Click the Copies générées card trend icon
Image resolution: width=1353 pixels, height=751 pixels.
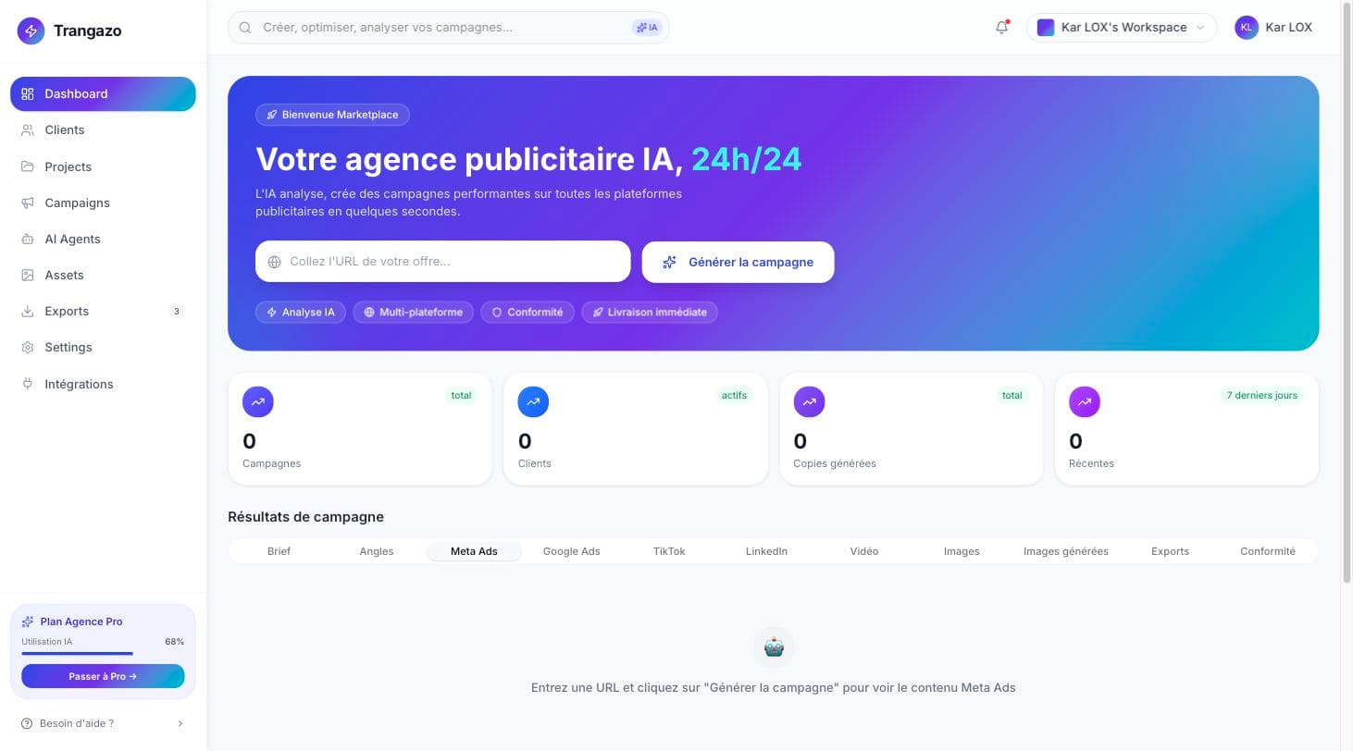click(x=810, y=402)
